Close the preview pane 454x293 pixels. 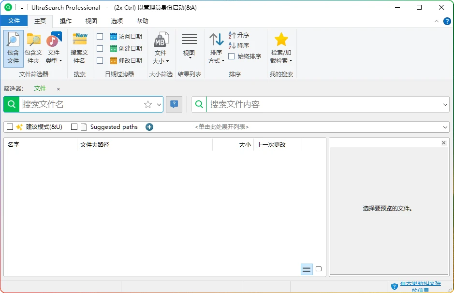coord(443,143)
